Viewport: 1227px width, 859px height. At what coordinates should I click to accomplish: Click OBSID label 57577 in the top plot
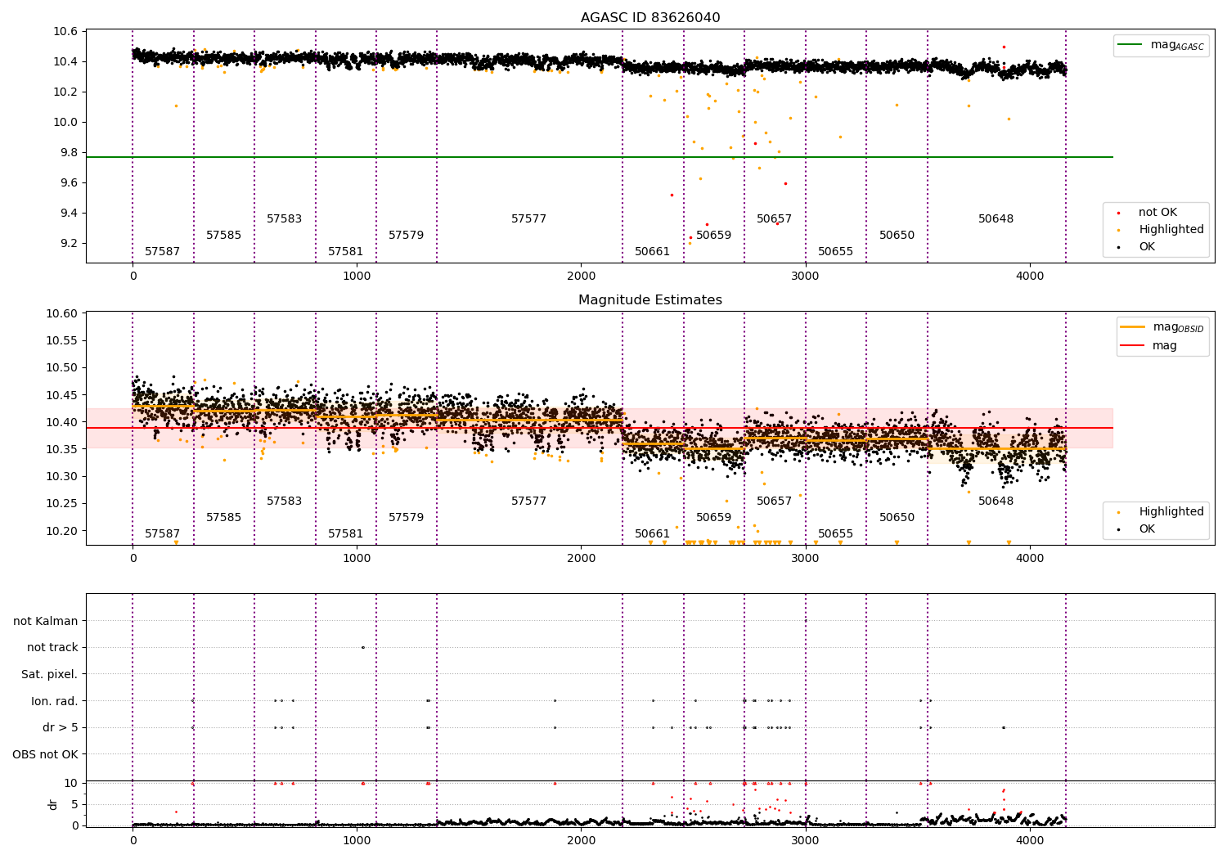pyautogui.click(x=529, y=219)
